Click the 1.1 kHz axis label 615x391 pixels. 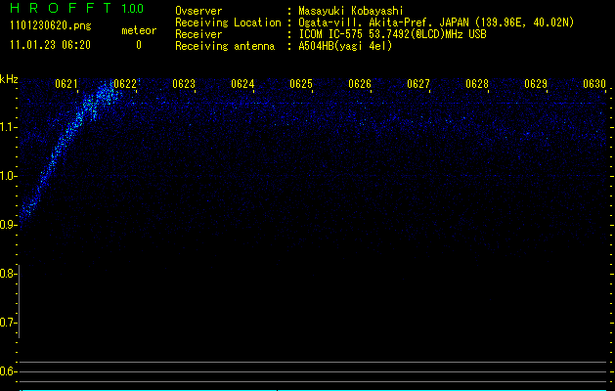coord(9,127)
